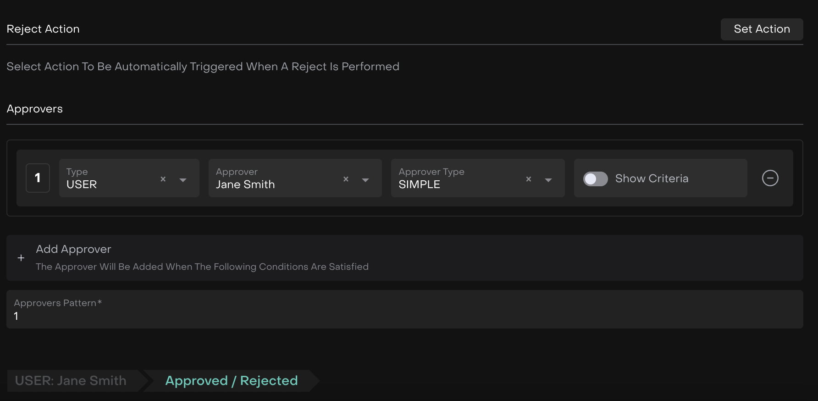Remove approver row with minus circle icon

click(770, 178)
